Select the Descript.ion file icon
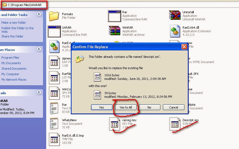Image resolution: width=239 pixels, height=149 pixels. 175,124
